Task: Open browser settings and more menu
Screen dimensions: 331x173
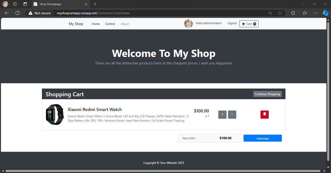Action: tap(315, 13)
